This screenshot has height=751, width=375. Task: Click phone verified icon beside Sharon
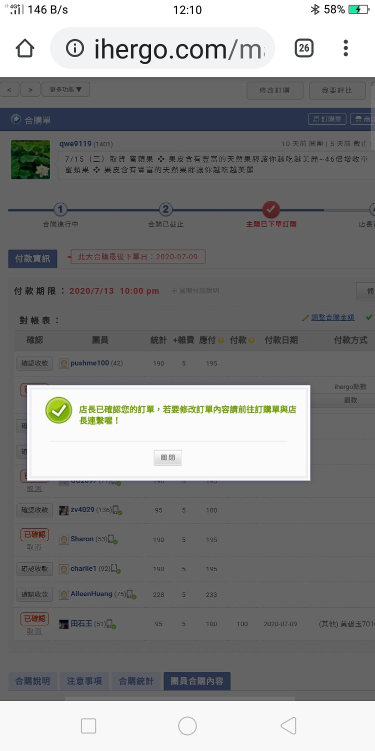[x=113, y=540]
